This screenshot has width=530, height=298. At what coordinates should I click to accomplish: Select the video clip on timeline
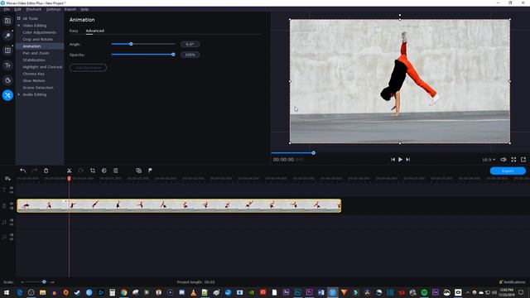[x=179, y=205]
